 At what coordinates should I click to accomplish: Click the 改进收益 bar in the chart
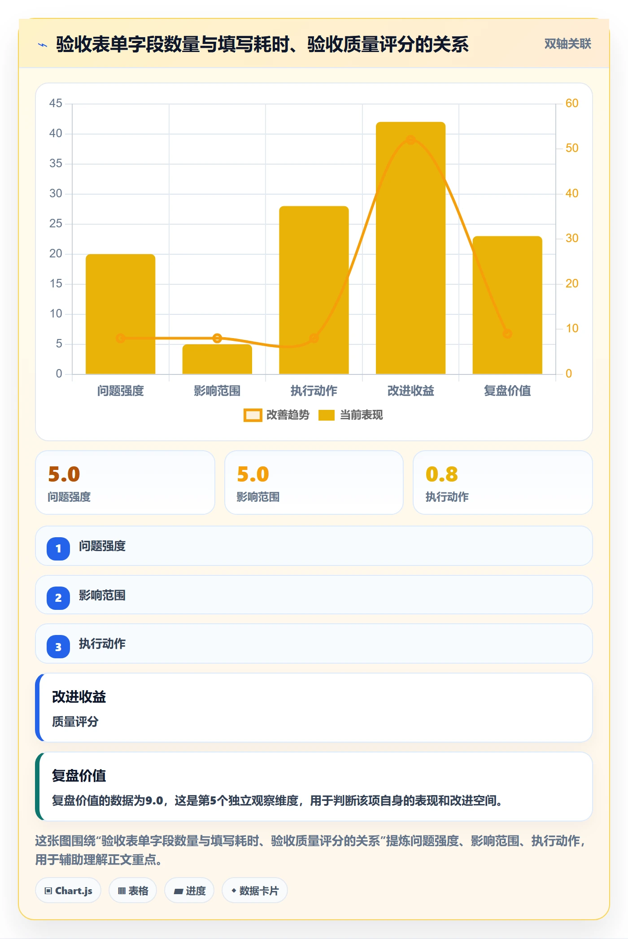(410, 248)
